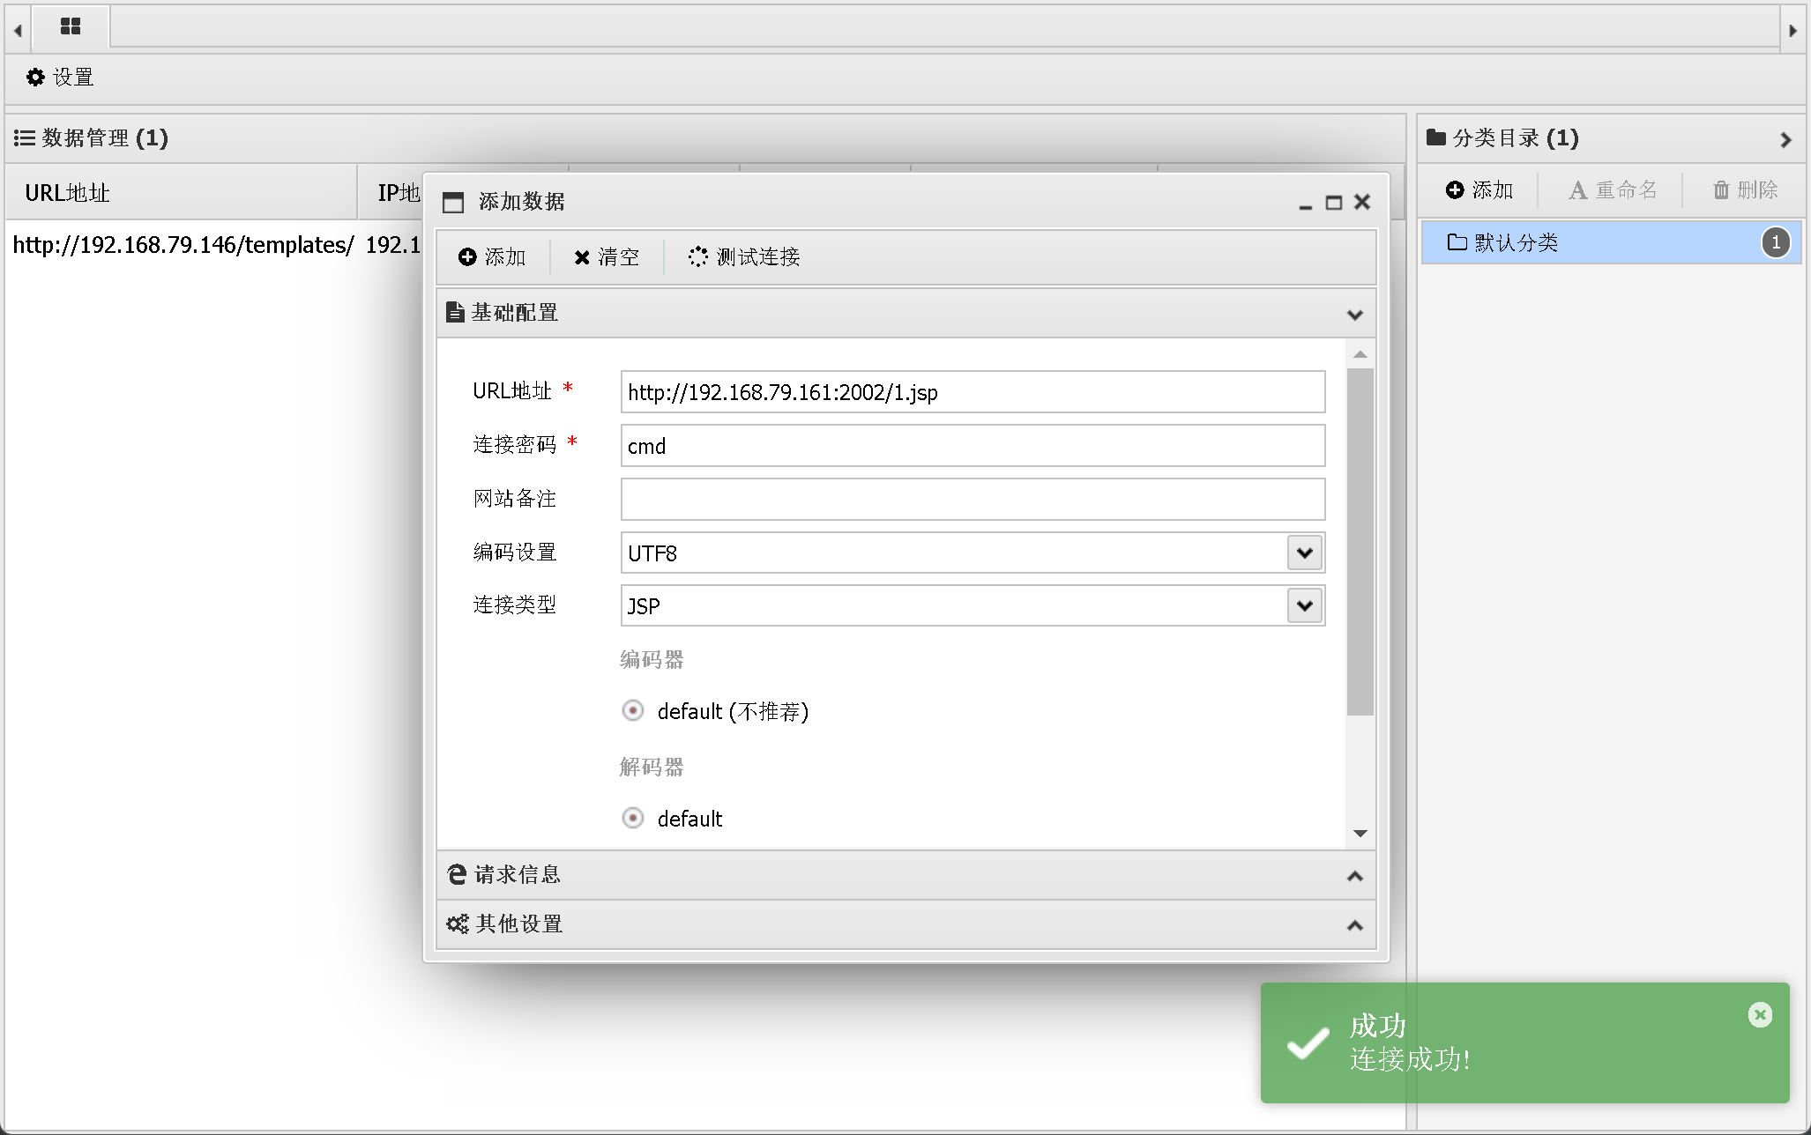The height and width of the screenshot is (1135, 1811).
Task: Click the 清空 clear button
Action: click(x=606, y=256)
